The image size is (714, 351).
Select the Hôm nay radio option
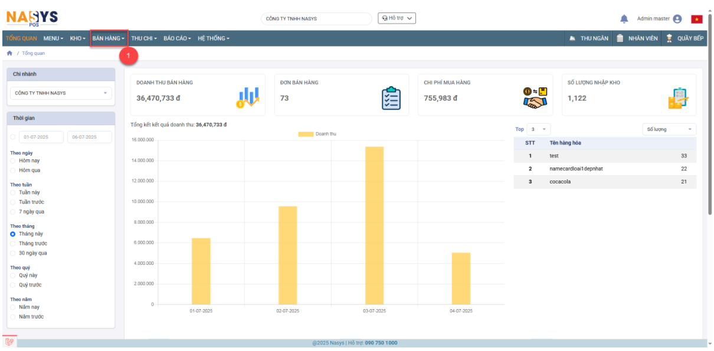[13, 160]
